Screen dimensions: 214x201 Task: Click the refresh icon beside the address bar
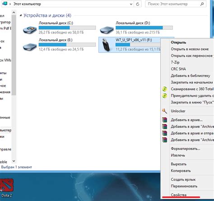(x=138, y=4)
